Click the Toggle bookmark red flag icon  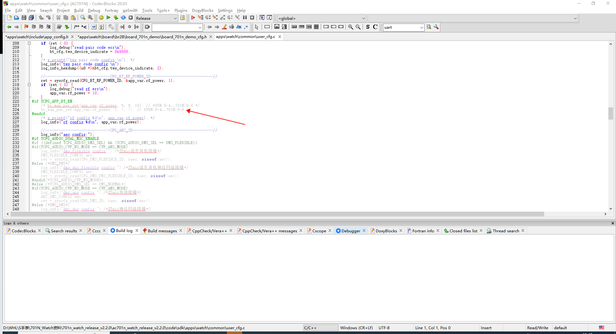pos(26,27)
